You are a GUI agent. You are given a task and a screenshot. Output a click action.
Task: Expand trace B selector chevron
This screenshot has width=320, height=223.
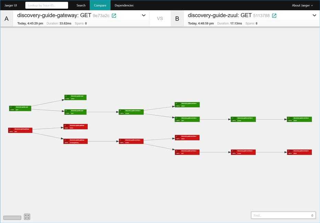314,15
